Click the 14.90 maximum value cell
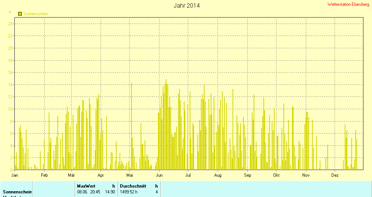The height and width of the screenshot is (197, 372). [110, 192]
